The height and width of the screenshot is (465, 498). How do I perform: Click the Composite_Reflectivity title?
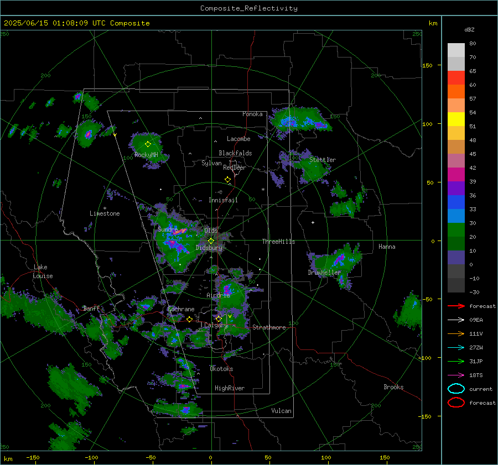tap(249, 8)
